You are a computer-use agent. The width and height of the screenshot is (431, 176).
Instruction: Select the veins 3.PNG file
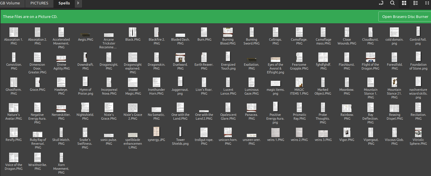[x=323, y=136]
